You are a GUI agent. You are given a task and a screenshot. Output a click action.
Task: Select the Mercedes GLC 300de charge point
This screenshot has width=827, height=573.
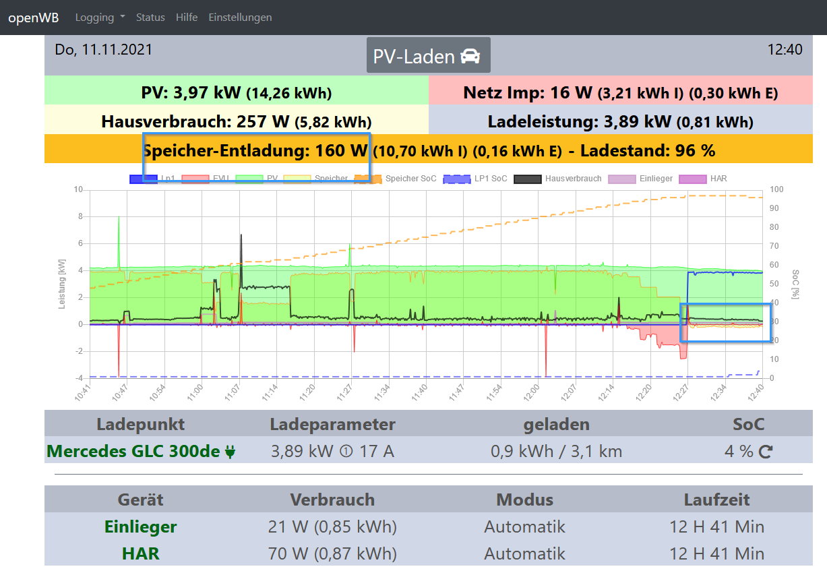tap(133, 452)
